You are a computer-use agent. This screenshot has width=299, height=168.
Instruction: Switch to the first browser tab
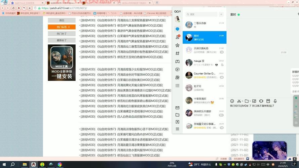click(x=27, y=3)
